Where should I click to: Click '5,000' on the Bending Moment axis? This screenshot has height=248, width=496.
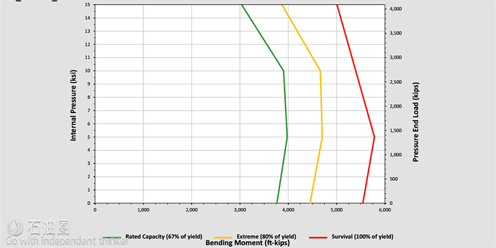337,210
